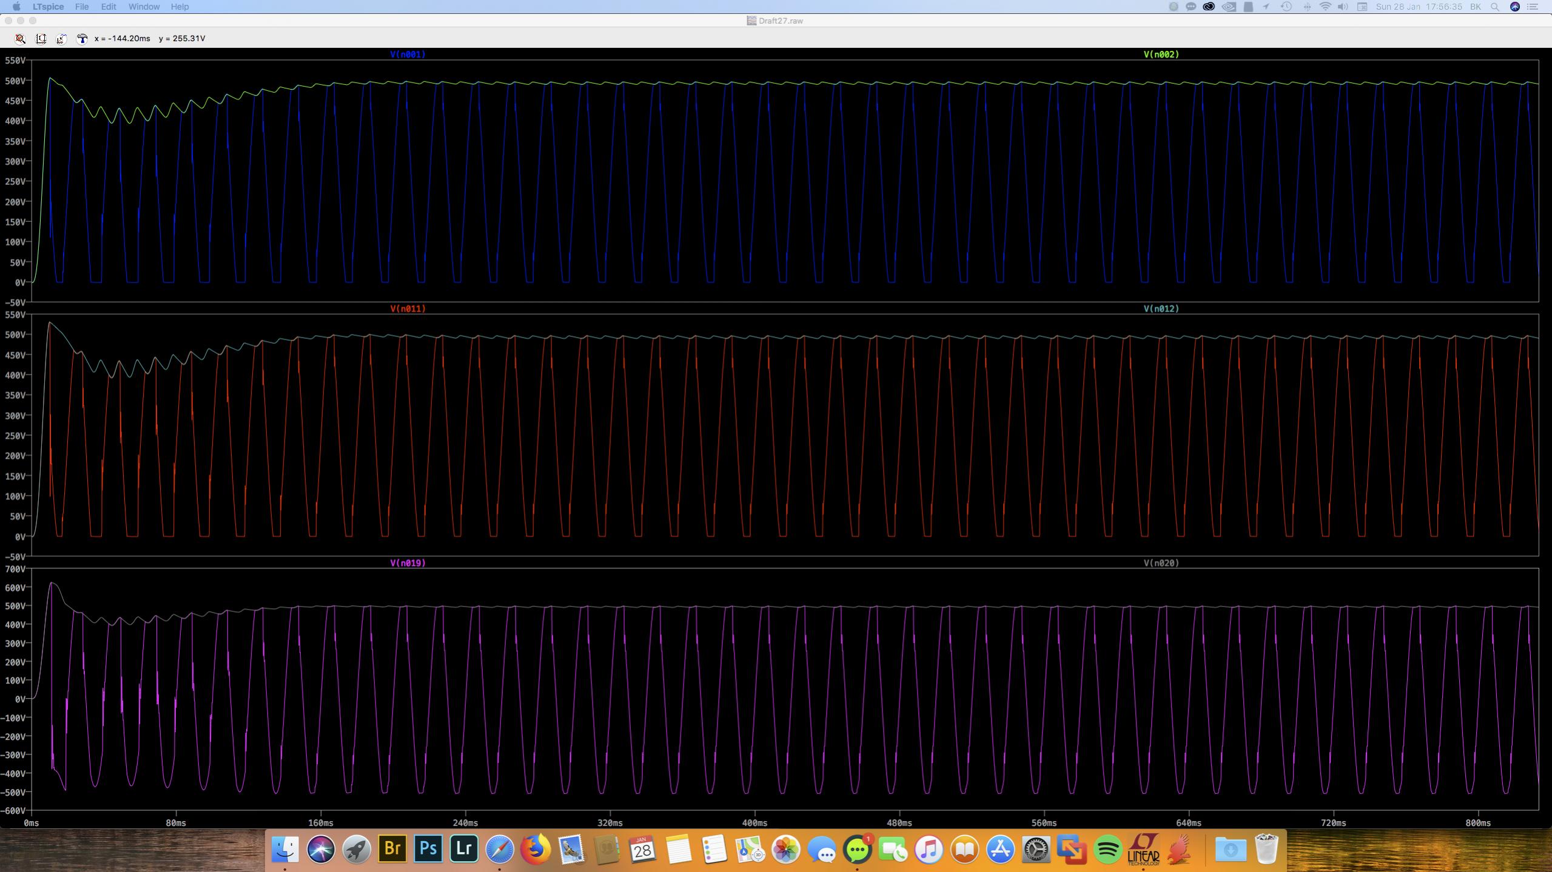Screen dimensions: 1552x872
Task: Open the Trash in the dock
Action: click(1266, 849)
